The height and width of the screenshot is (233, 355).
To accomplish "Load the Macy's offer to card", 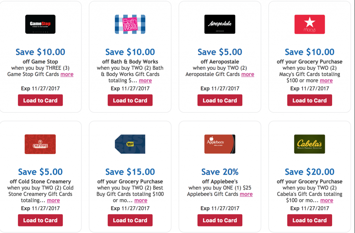I will point(310,101).
